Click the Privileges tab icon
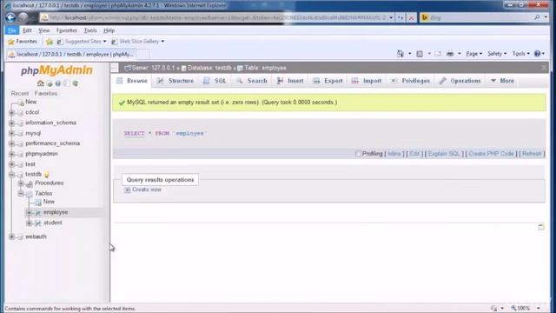The width and height of the screenshot is (556, 313). coord(394,81)
